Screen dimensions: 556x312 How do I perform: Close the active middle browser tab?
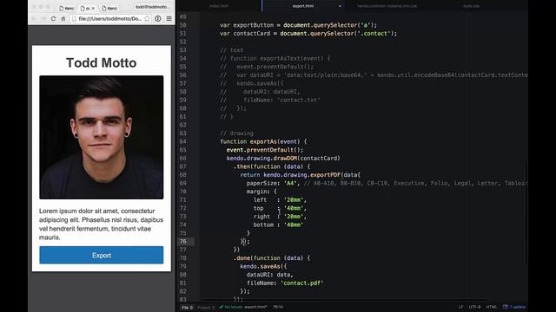(x=93, y=8)
